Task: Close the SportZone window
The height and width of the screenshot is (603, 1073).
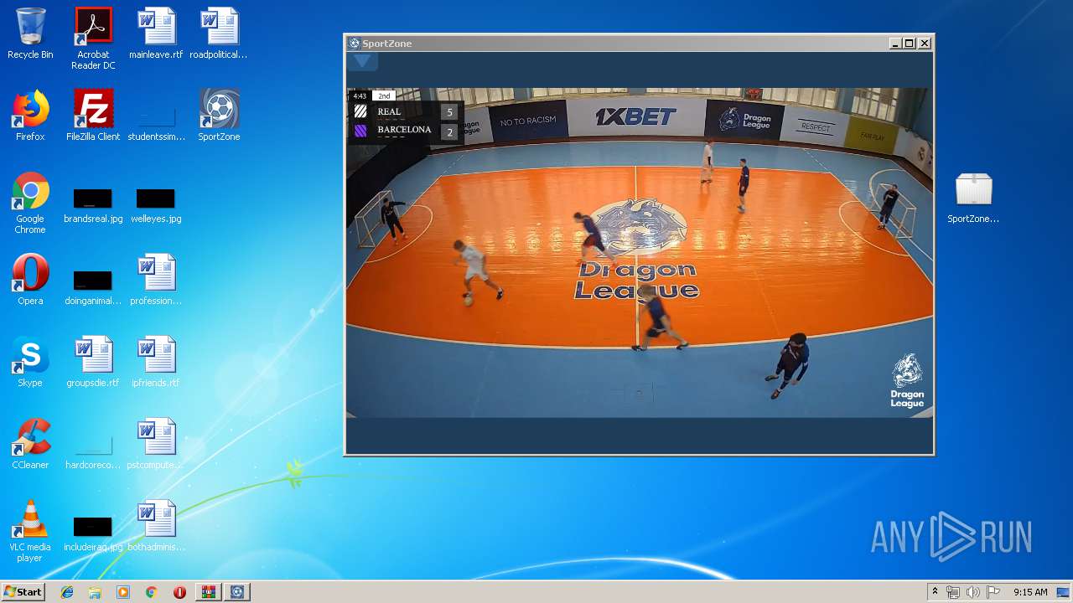Action: pos(925,44)
